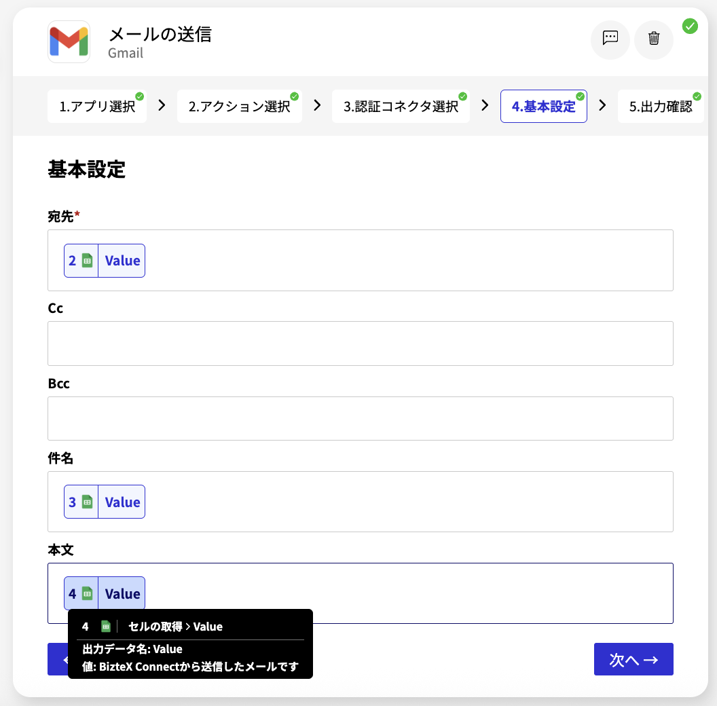This screenshot has width=717, height=706.
Task: Go to step 1.アプリ選択
Action: pyautogui.click(x=97, y=107)
